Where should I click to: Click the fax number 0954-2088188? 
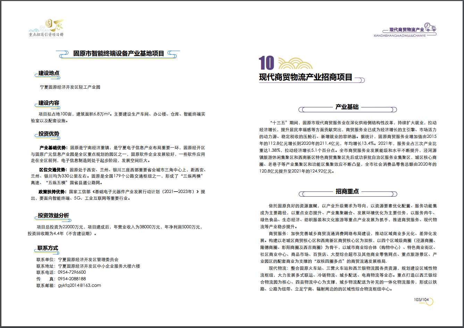(72, 279)
